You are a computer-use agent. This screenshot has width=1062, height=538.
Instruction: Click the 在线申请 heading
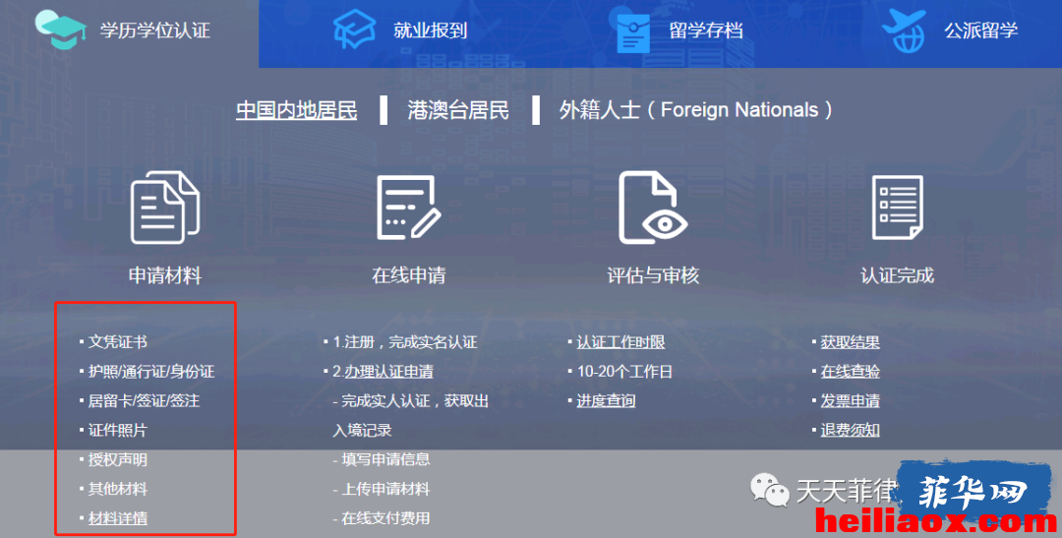(x=408, y=275)
